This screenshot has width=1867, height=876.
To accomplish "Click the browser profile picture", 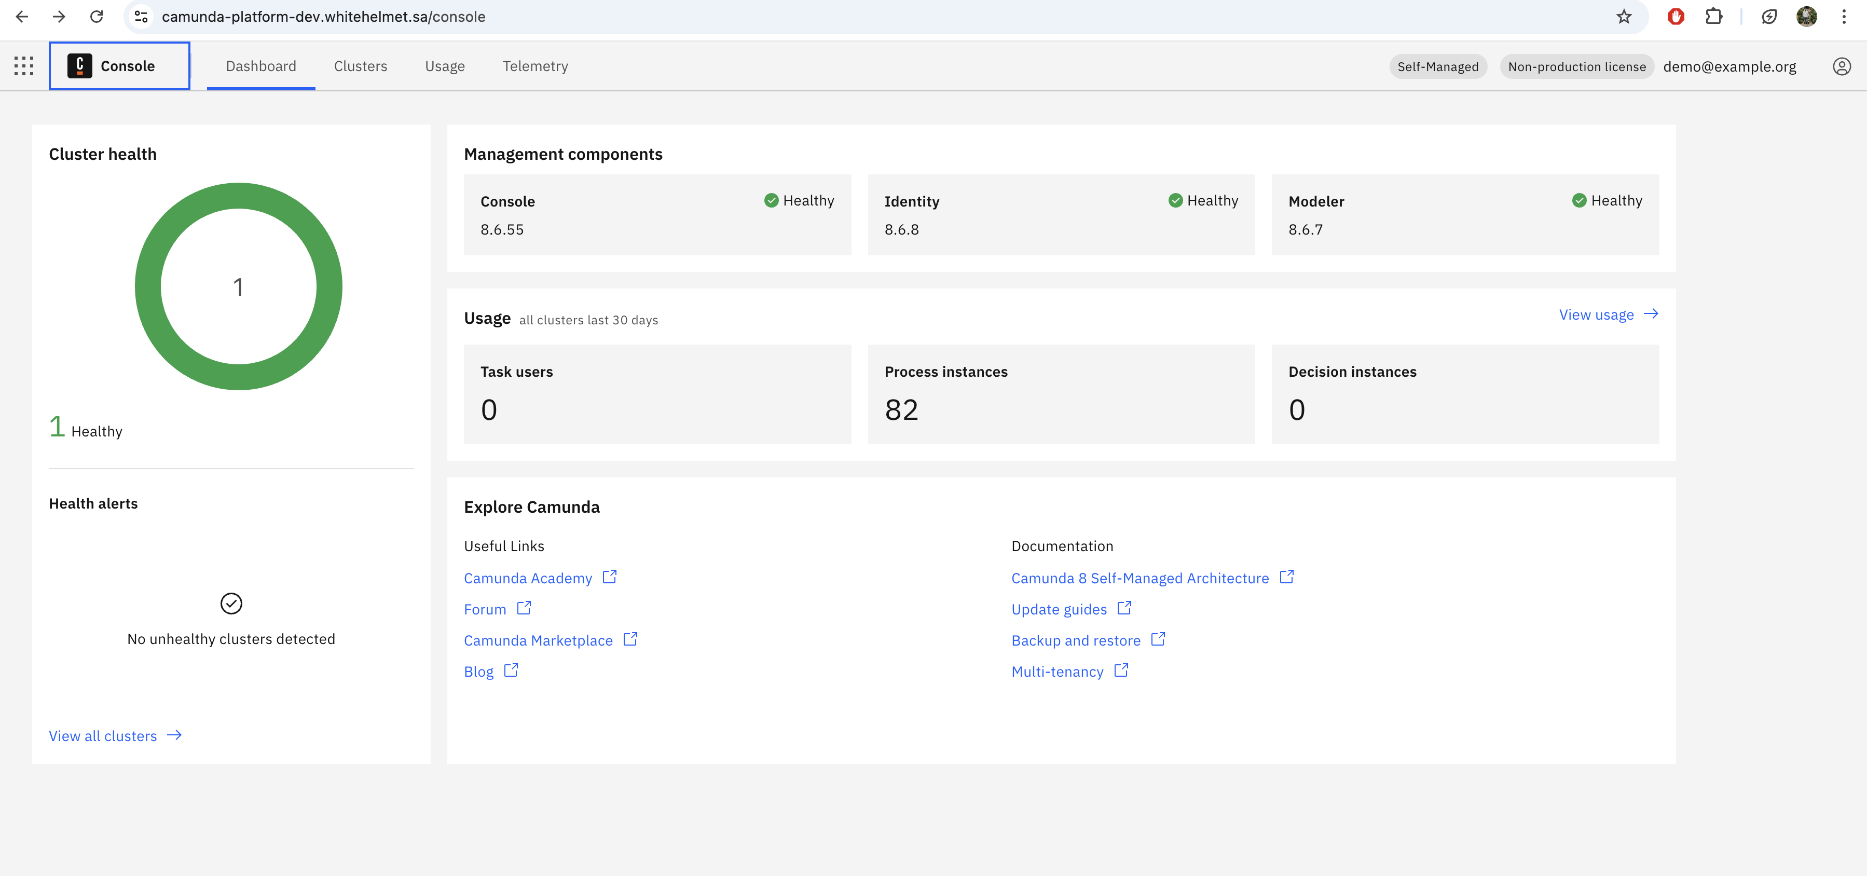I will pos(1807,17).
